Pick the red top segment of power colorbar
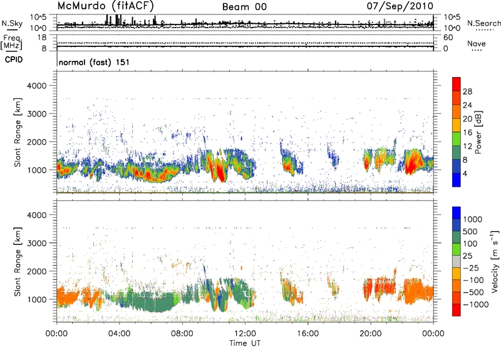The width and height of the screenshot is (501, 347). [457, 84]
